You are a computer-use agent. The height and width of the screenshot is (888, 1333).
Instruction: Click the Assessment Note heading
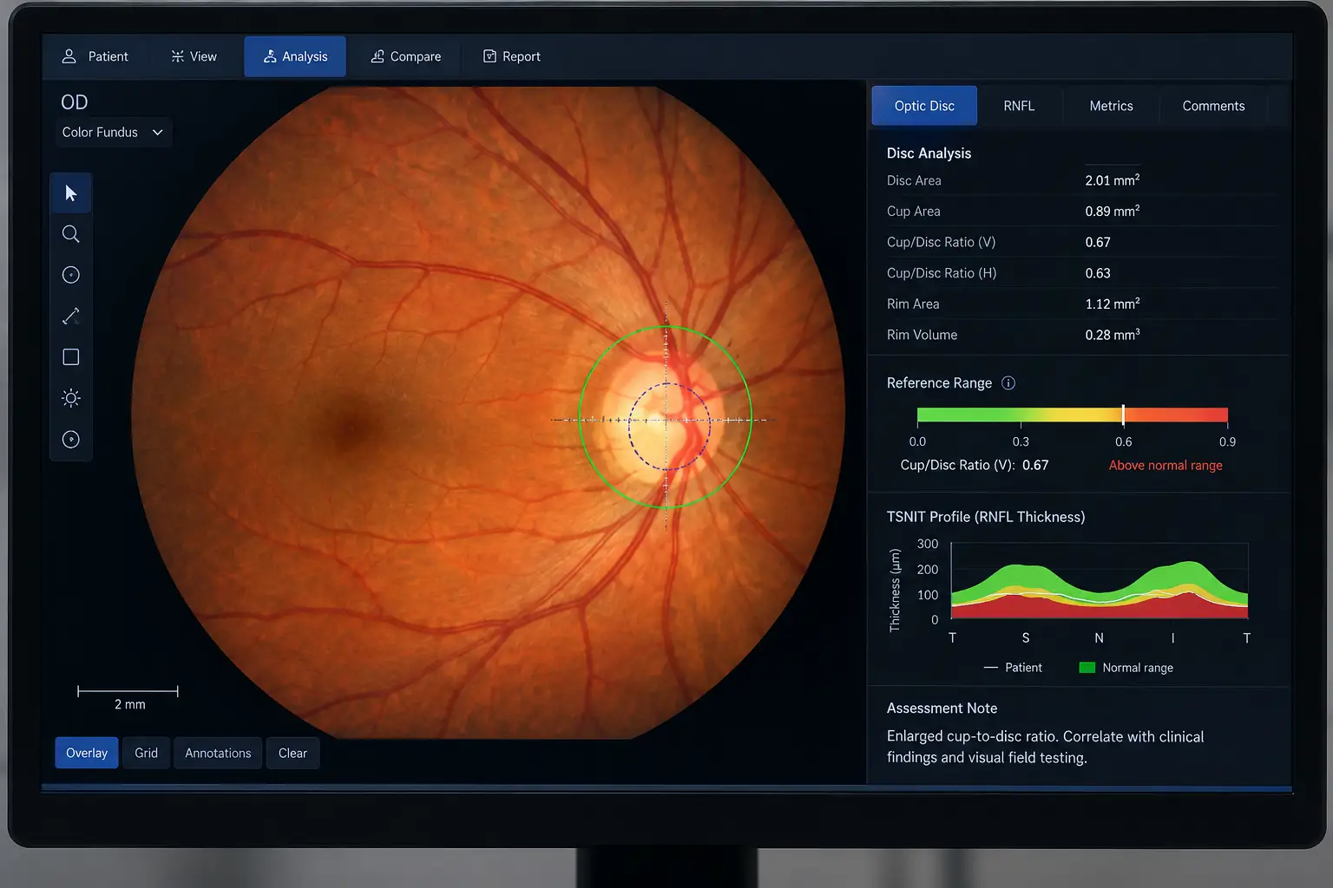(x=942, y=708)
